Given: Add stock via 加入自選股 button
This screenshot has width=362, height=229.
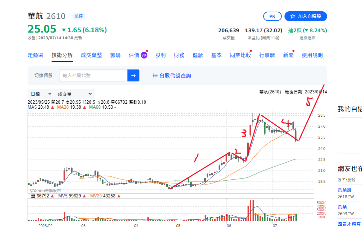Looking at the screenshot, I should (306, 16).
